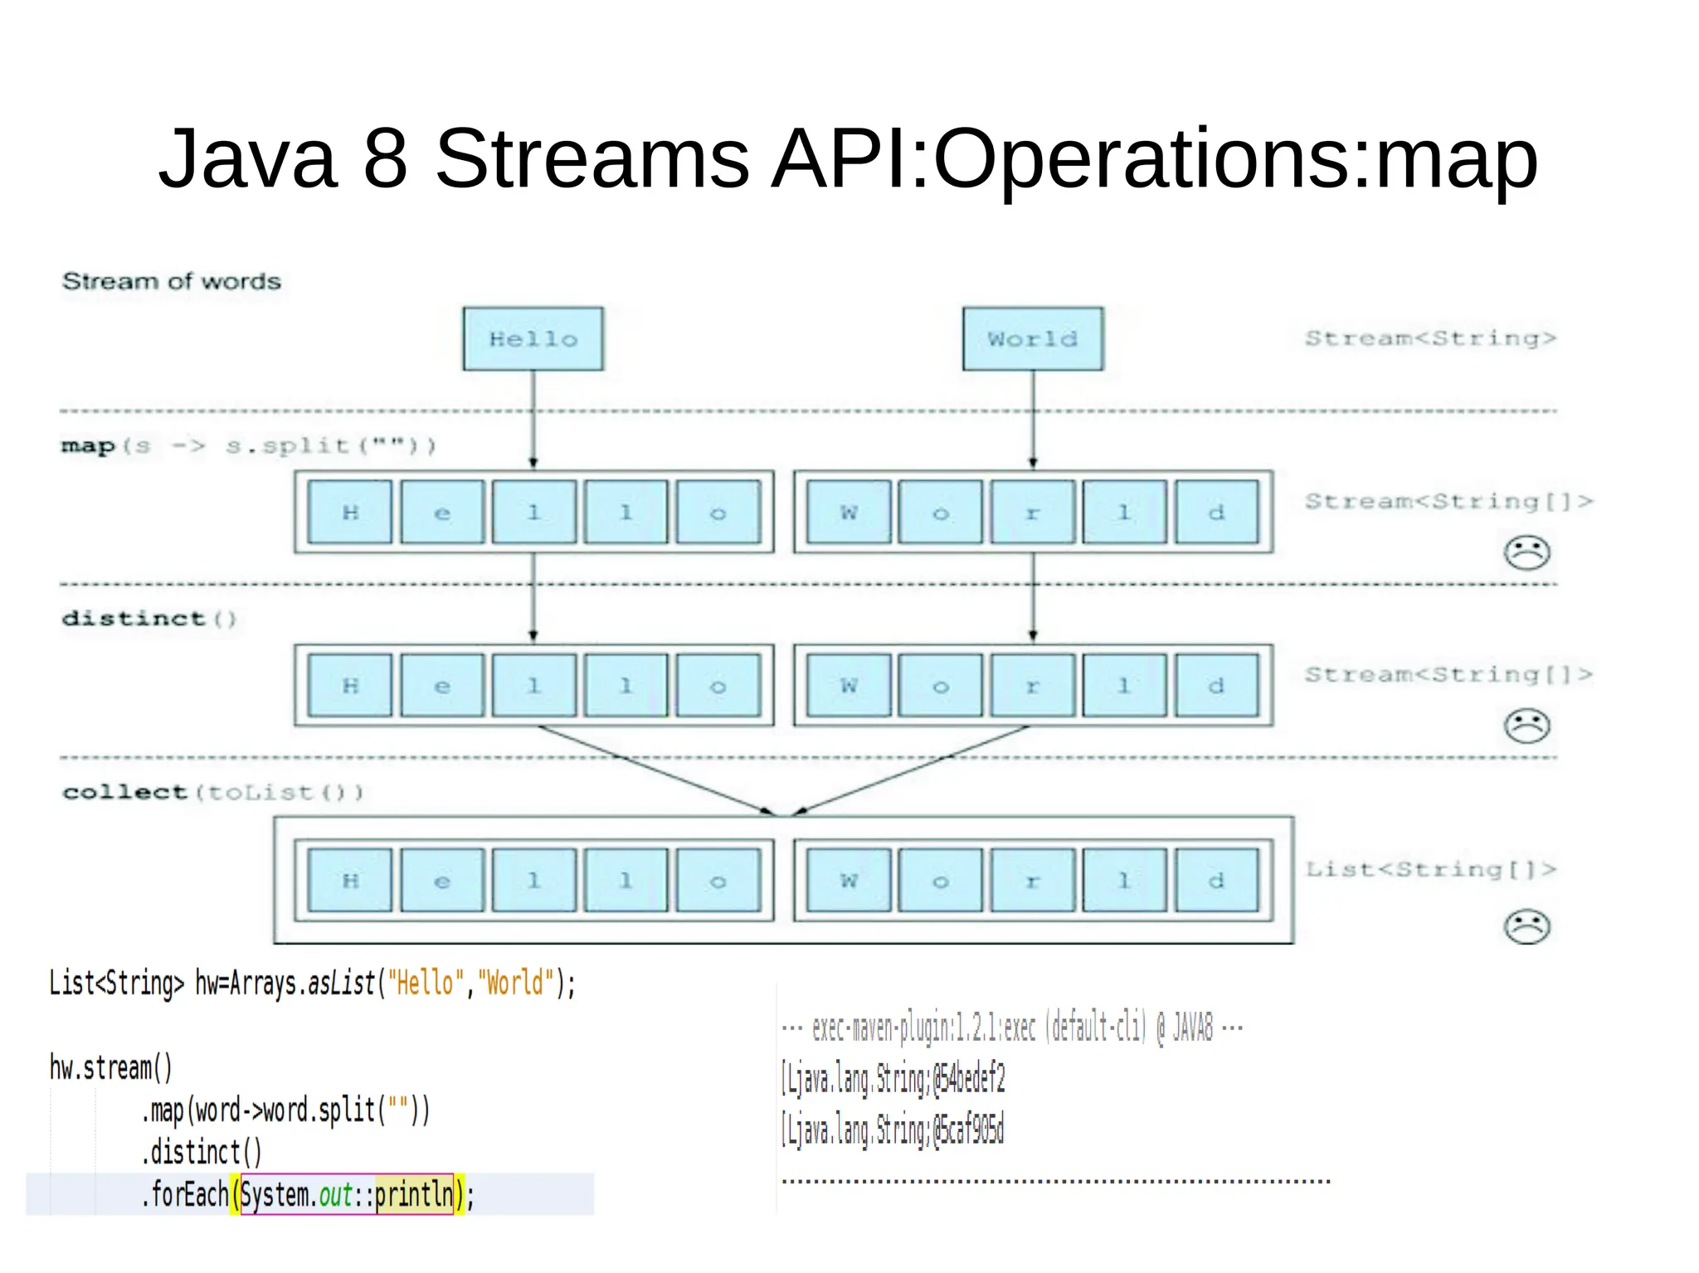Click the "r" box in the distinct row
This screenshot has height=1273, width=1699.
tap(1033, 685)
